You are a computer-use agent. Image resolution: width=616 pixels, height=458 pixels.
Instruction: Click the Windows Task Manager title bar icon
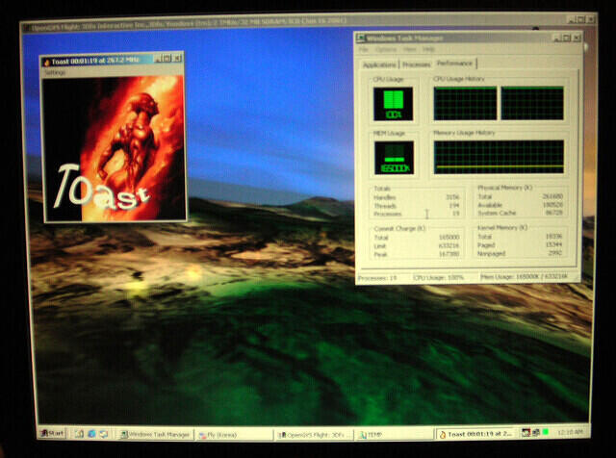[360, 38]
